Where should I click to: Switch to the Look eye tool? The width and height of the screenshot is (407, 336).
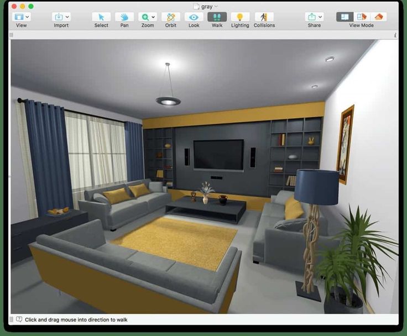tap(194, 17)
